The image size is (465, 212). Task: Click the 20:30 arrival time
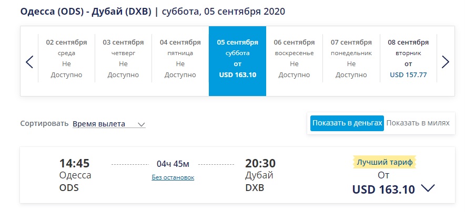[x=260, y=163]
